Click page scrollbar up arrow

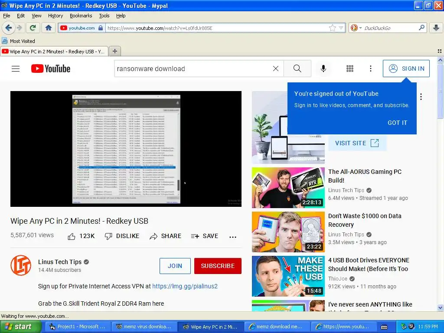click(440, 60)
